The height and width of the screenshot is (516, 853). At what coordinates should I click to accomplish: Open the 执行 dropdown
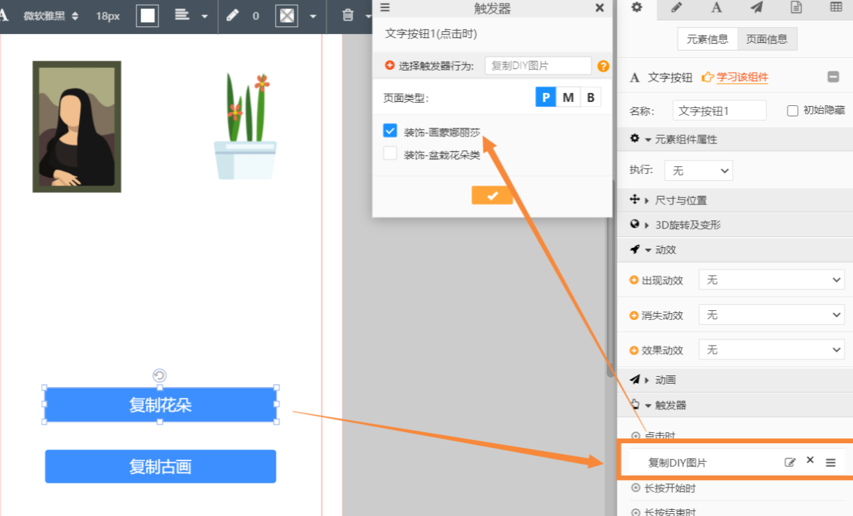(x=698, y=170)
